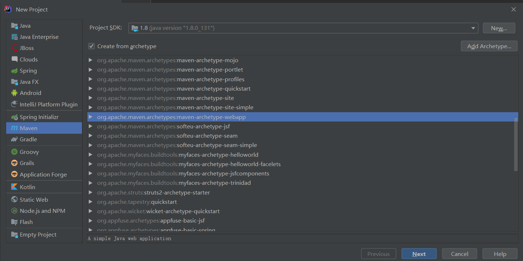523x261 pixels.
Task: Click the Gradle elephant icon
Action: tap(14, 139)
